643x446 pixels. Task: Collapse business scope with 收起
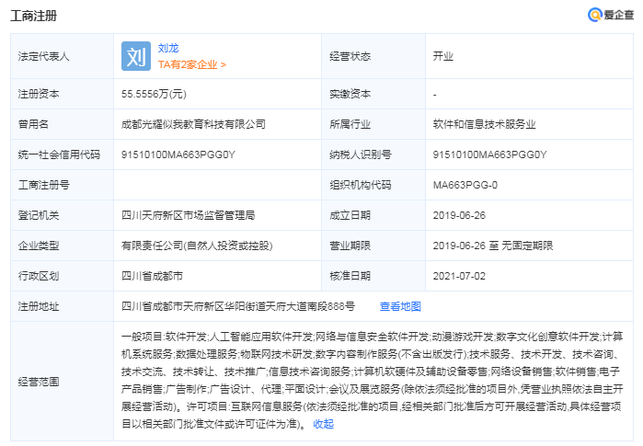[323, 423]
